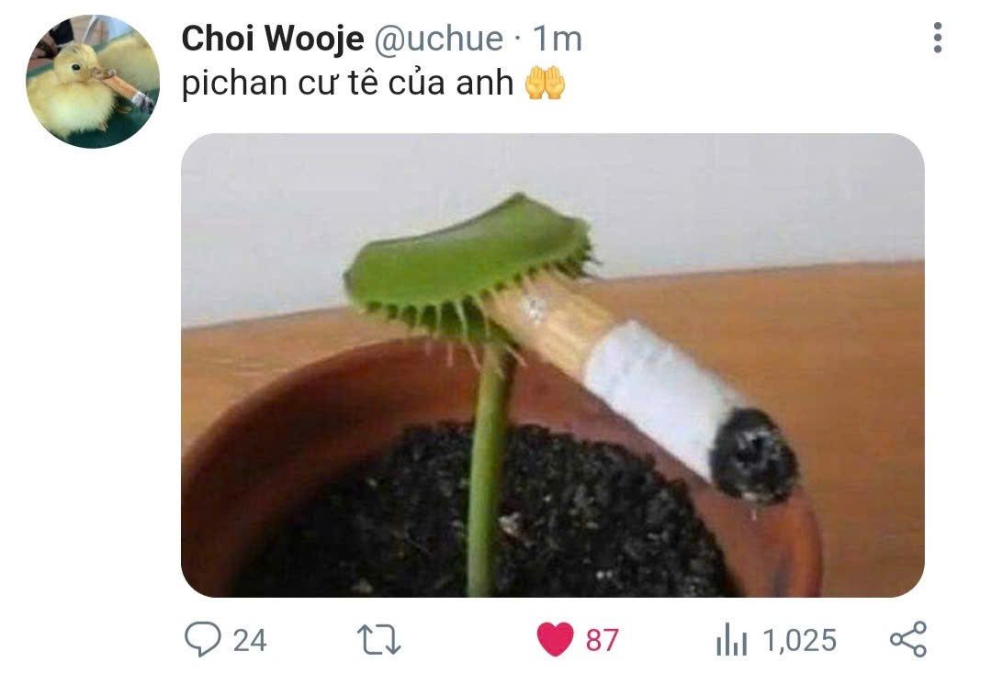
Task: Tap the retweet arrows icon
Action: pyautogui.click(x=378, y=639)
